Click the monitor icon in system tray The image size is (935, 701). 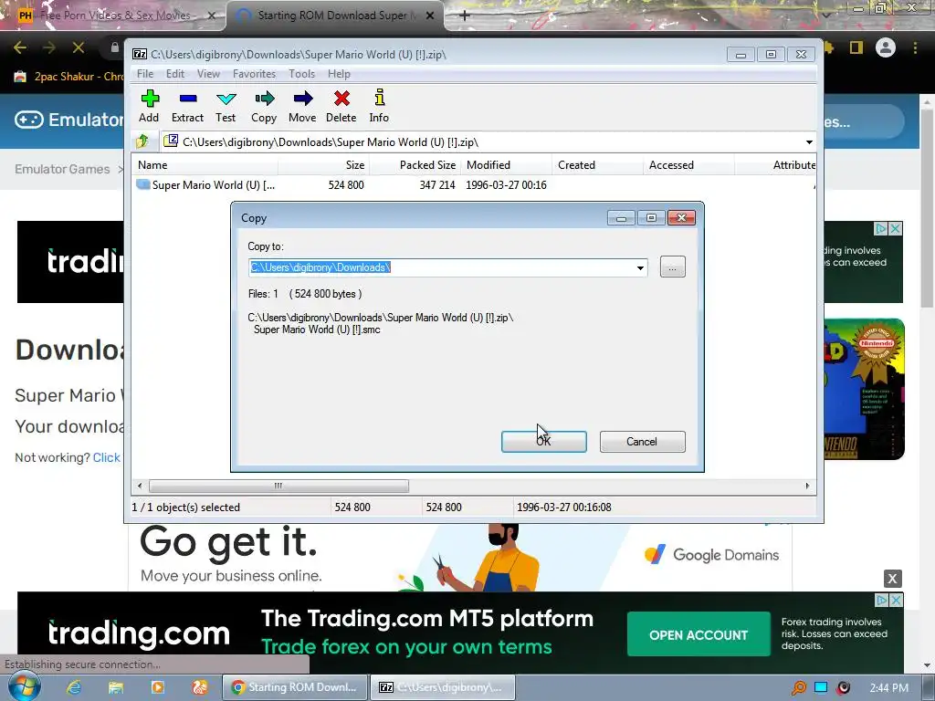pyautogui.click(x=821, y=687)
